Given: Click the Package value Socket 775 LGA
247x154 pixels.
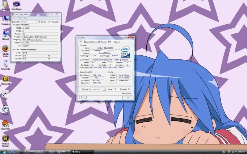Looking at the screenshot, I should coord(105,53).
